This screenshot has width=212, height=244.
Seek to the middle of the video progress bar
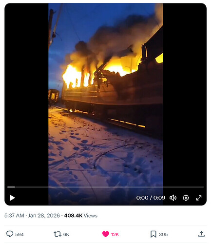[105, 187]
